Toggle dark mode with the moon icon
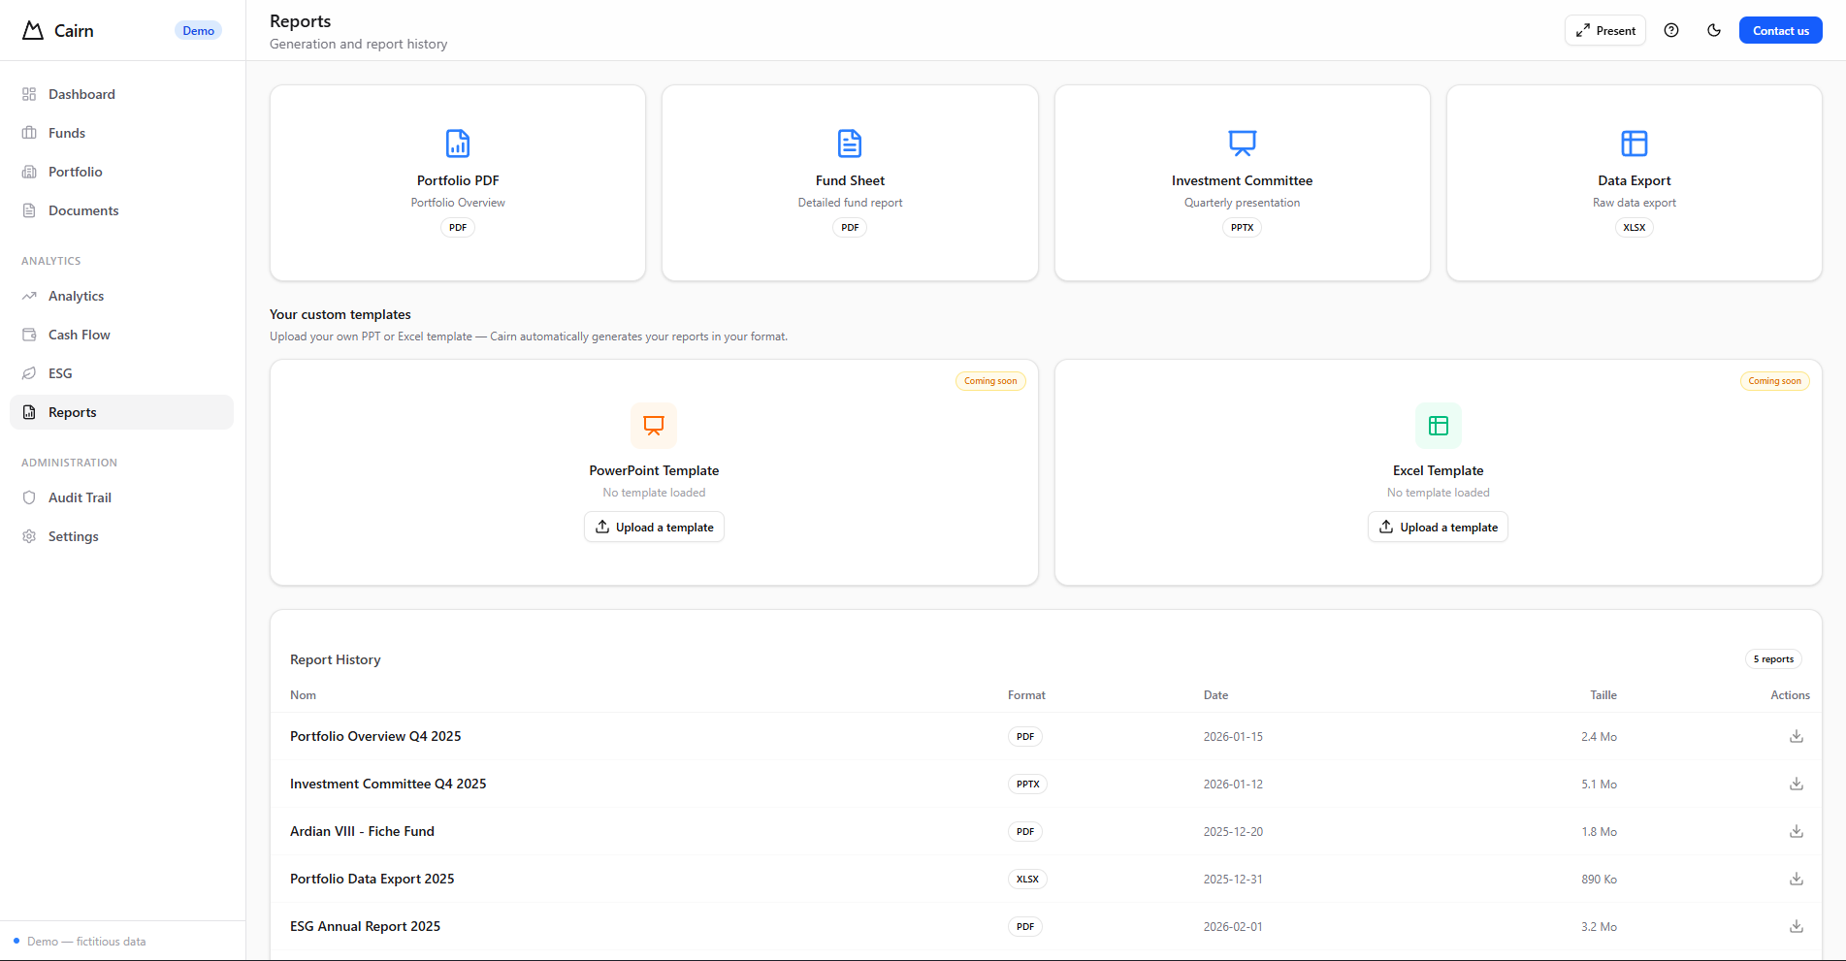1846x961 pixels. pos(1714,30)
